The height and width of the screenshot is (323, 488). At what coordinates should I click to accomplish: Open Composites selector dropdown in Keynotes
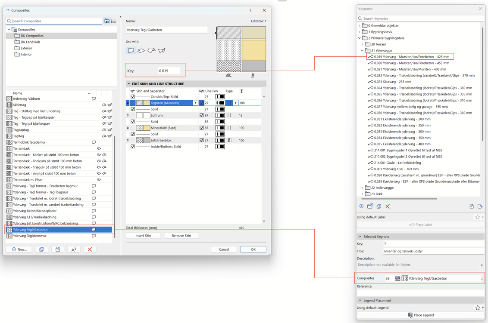(482, 279)
